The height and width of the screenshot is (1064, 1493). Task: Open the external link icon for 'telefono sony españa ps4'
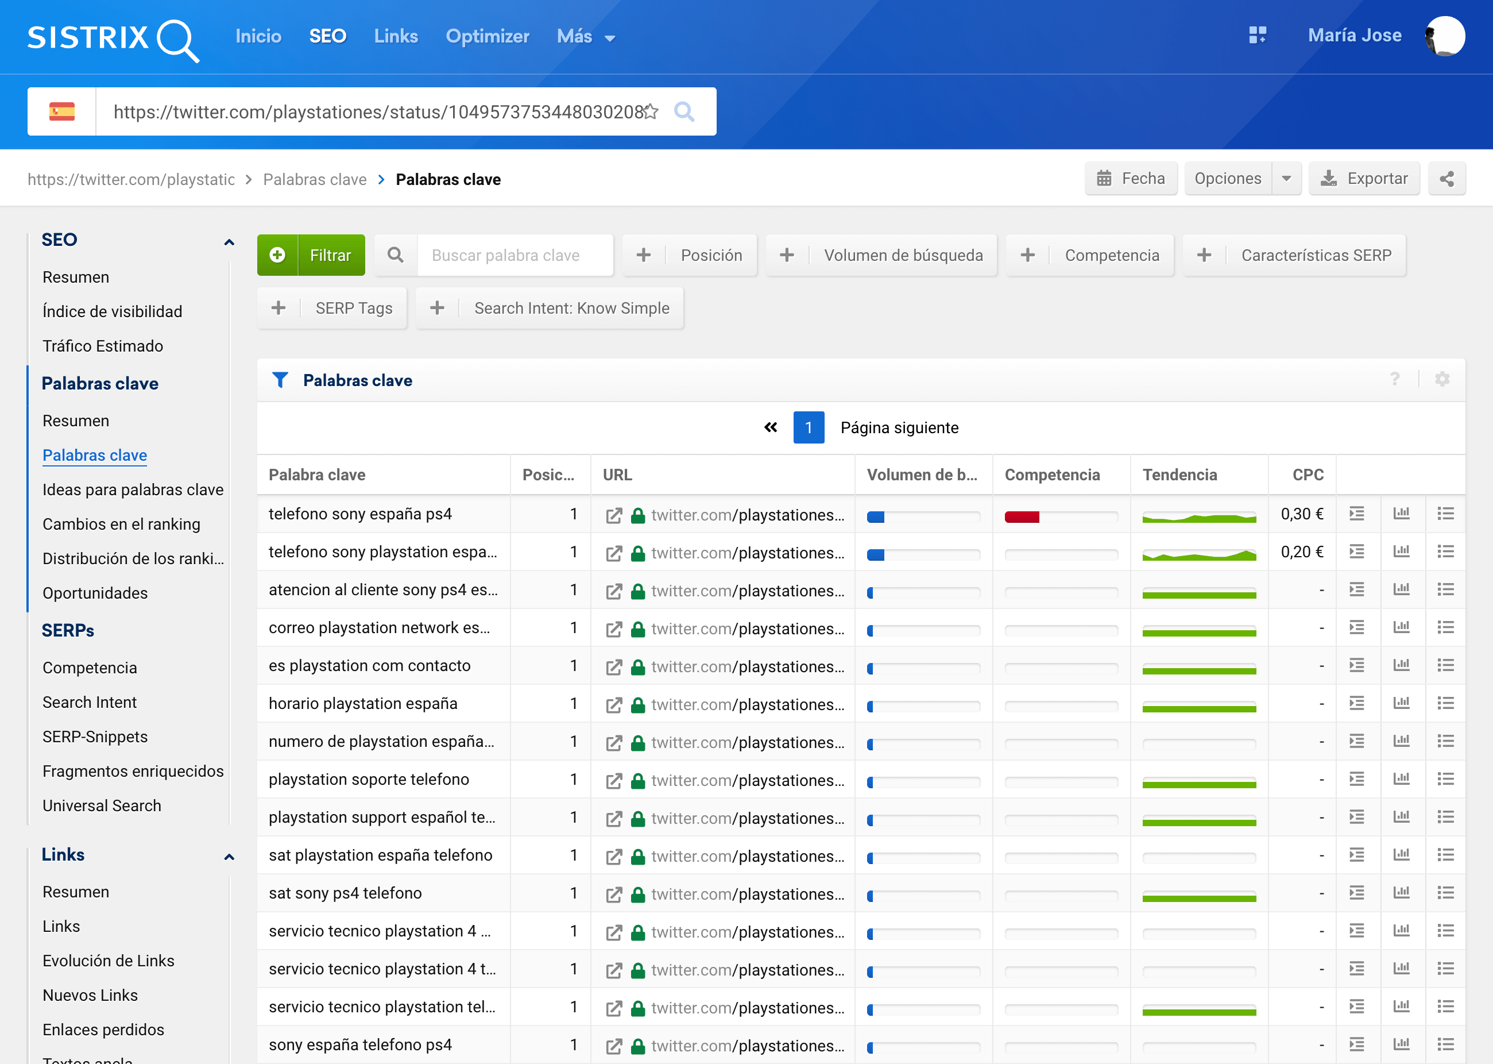(614, 515)
